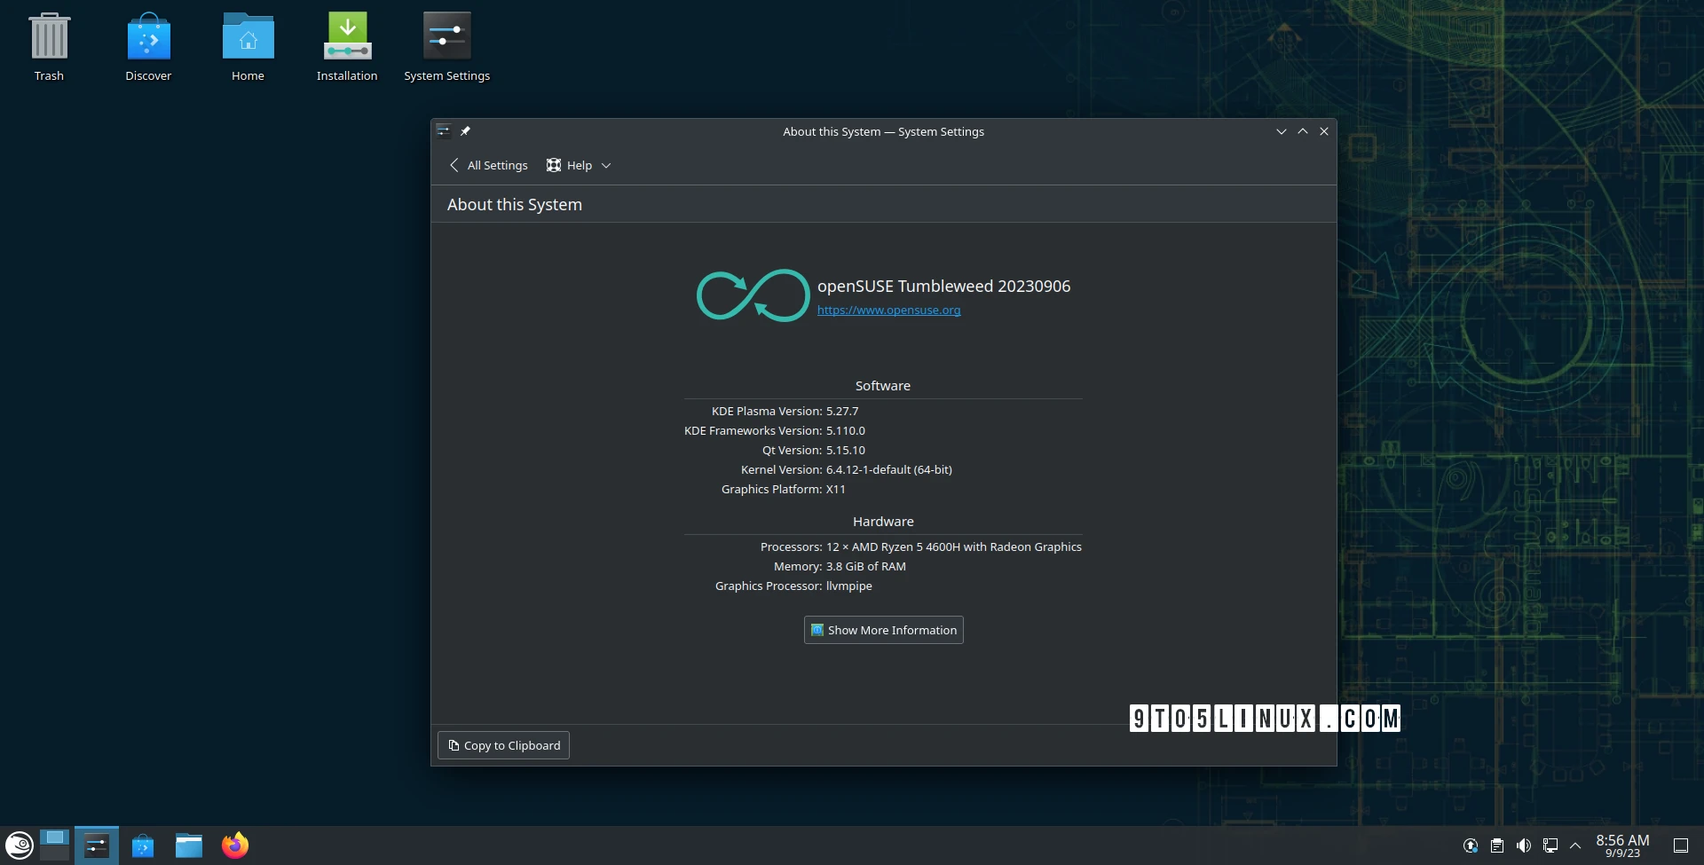Click the Graphics Platform value X11
Image resolution: width=1704 pixels, height=865 pixels.
coord(836,489)
